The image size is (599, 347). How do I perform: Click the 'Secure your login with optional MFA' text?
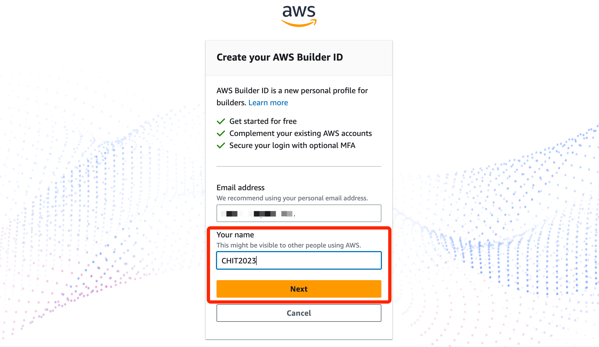pos(292,145)
